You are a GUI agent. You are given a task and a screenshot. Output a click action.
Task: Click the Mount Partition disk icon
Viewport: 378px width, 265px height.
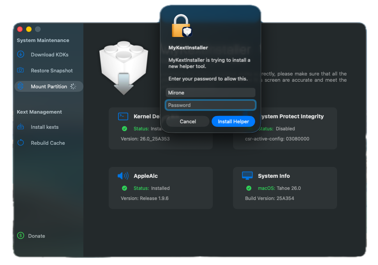(21, 86)
